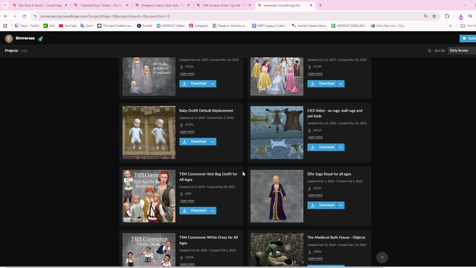Expand download options for the for Girls project
The image size is (476, 268).
[x=341, y=83]
